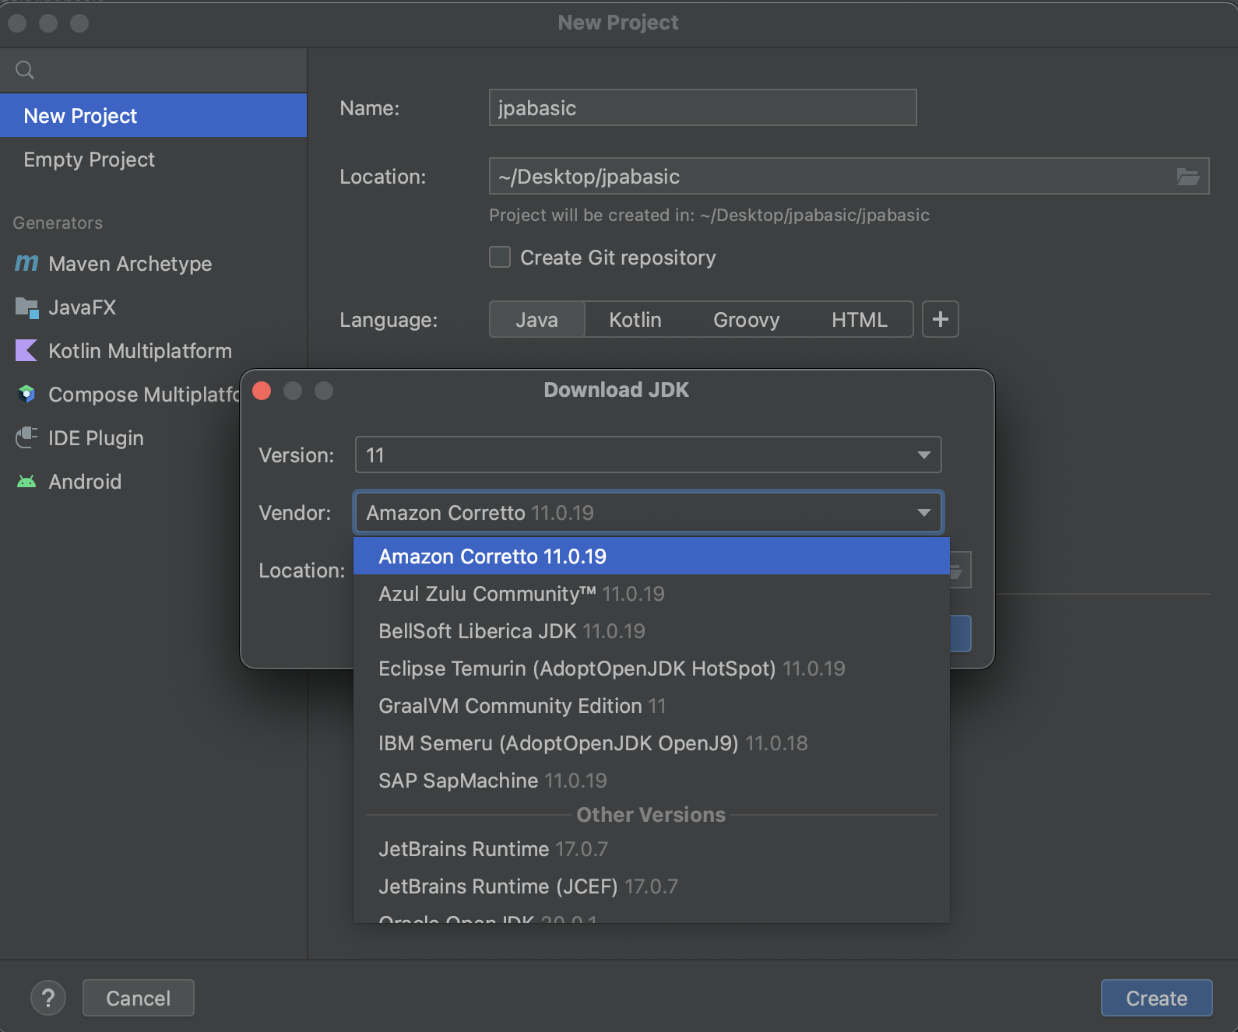
Task: Close the Download JDK dialog
Action: 262,391
